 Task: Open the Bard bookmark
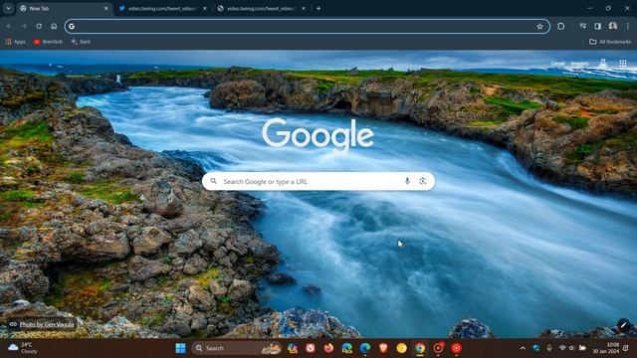coord(81,42)
